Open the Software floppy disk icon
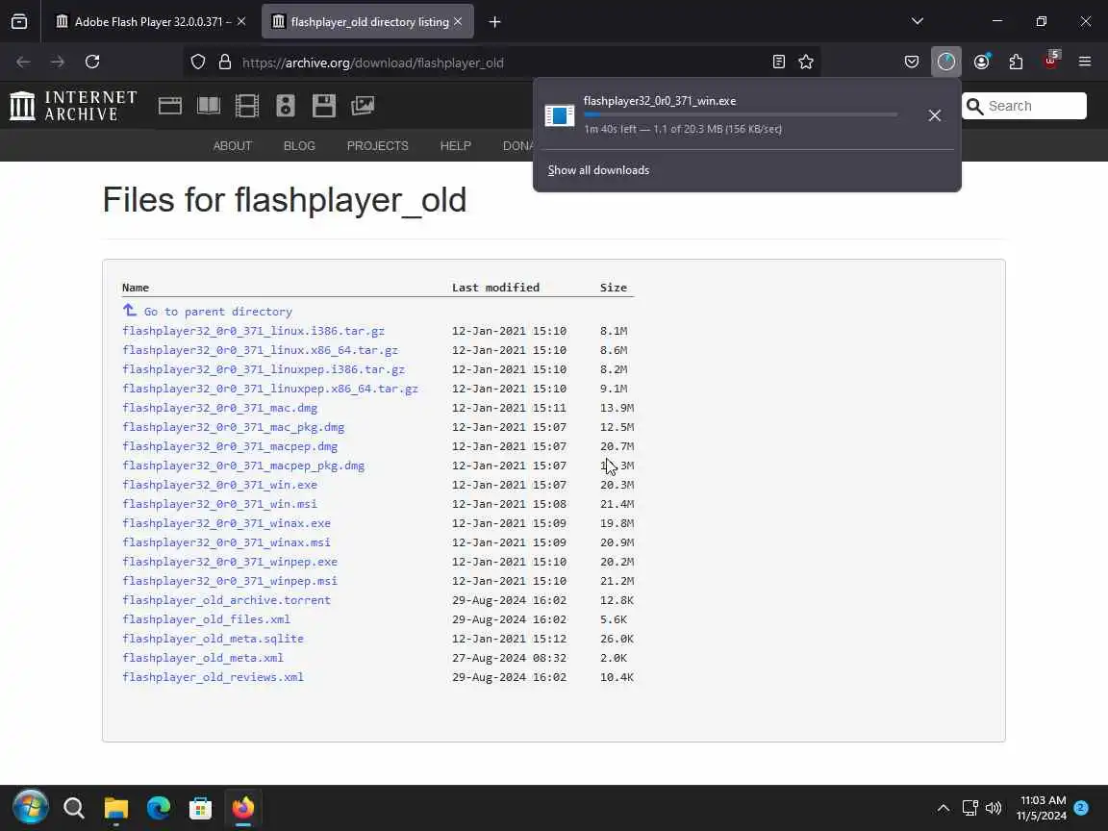The image size is (1108, 831). pos(323,106)
